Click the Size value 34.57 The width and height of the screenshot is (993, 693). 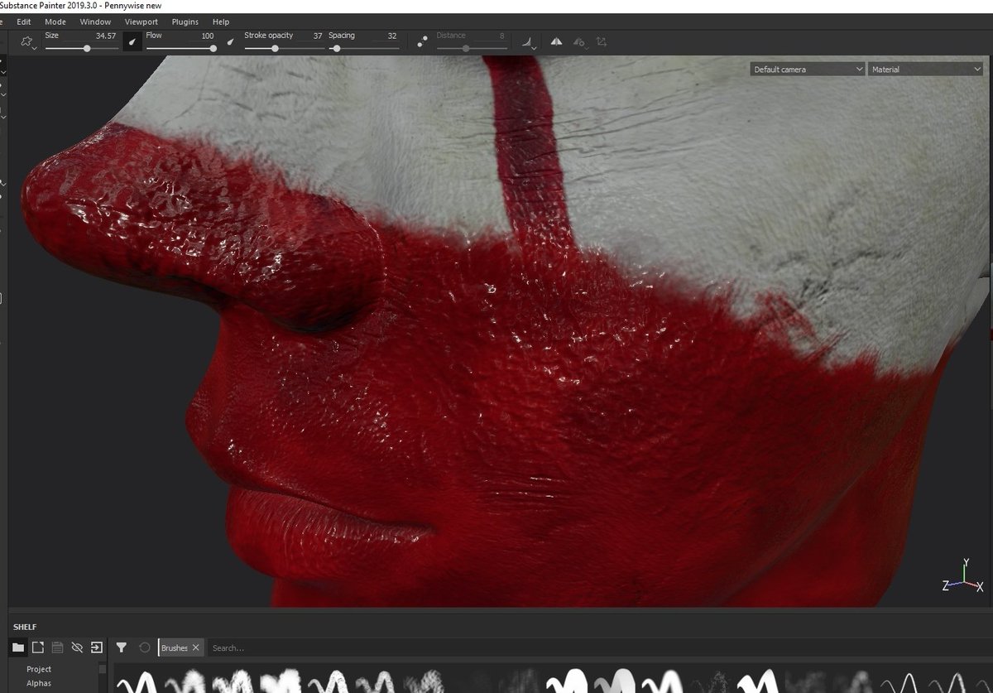[106, 36]
